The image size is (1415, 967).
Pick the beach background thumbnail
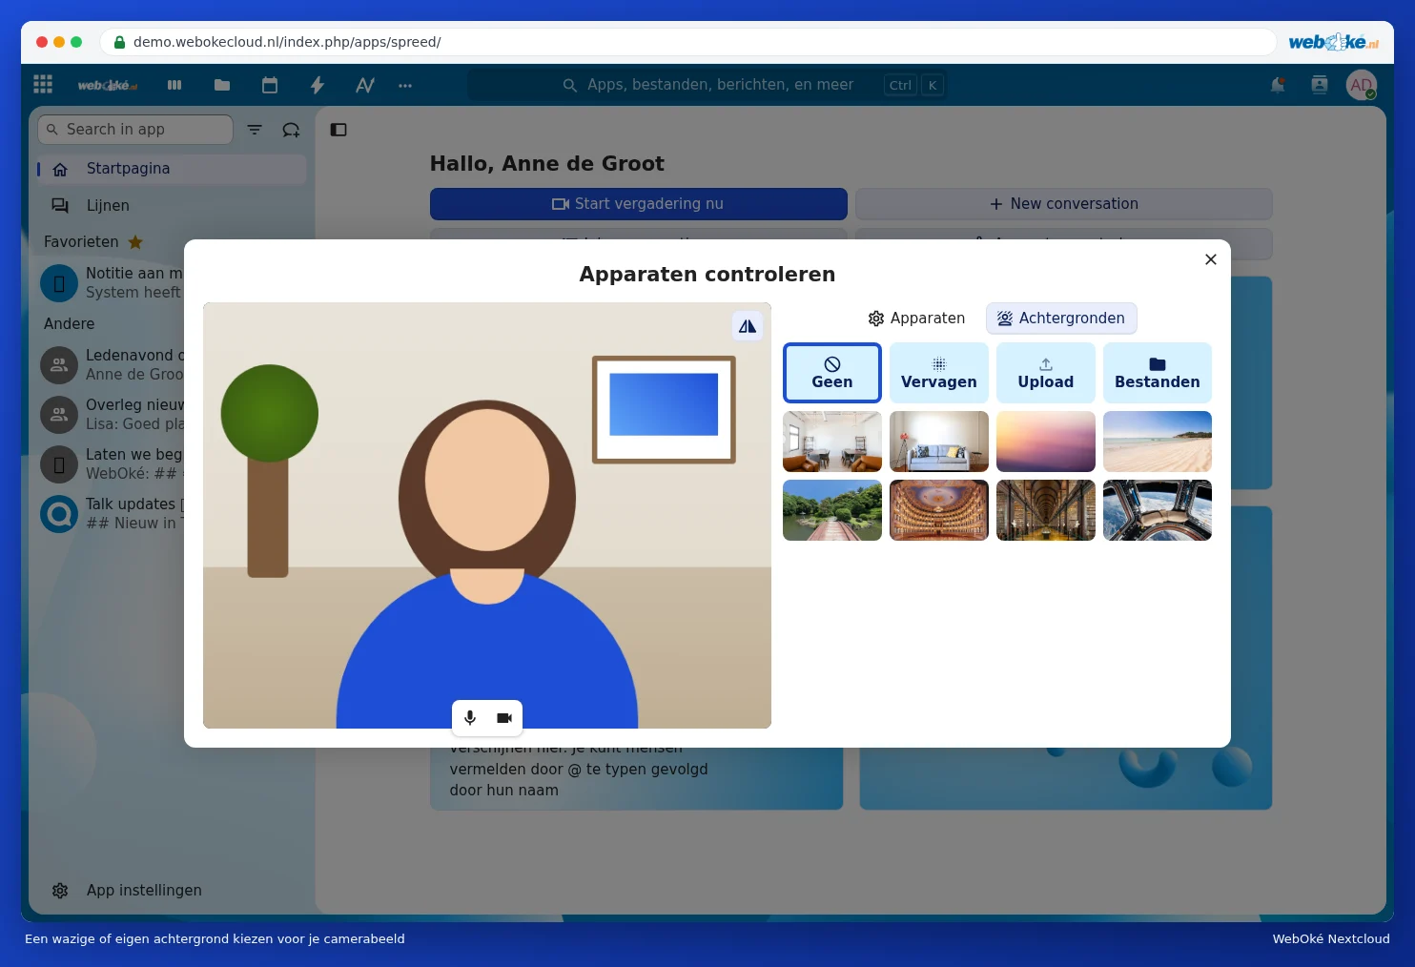point(1158,442)
